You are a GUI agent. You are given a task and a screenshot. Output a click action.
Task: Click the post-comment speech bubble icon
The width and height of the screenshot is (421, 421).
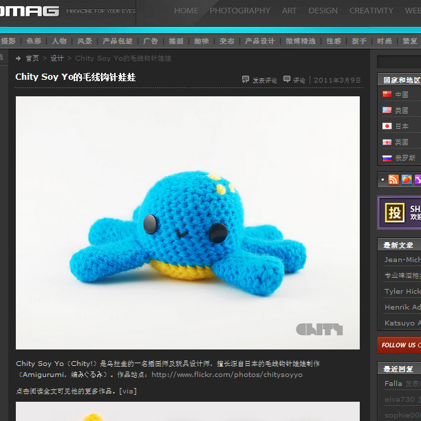coord(245,79)
